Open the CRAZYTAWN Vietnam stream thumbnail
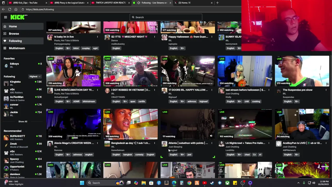 point(130,71)
